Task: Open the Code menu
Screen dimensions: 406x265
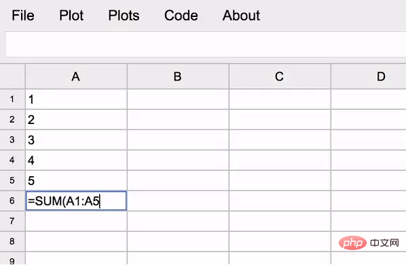Action: pos(181,16)
